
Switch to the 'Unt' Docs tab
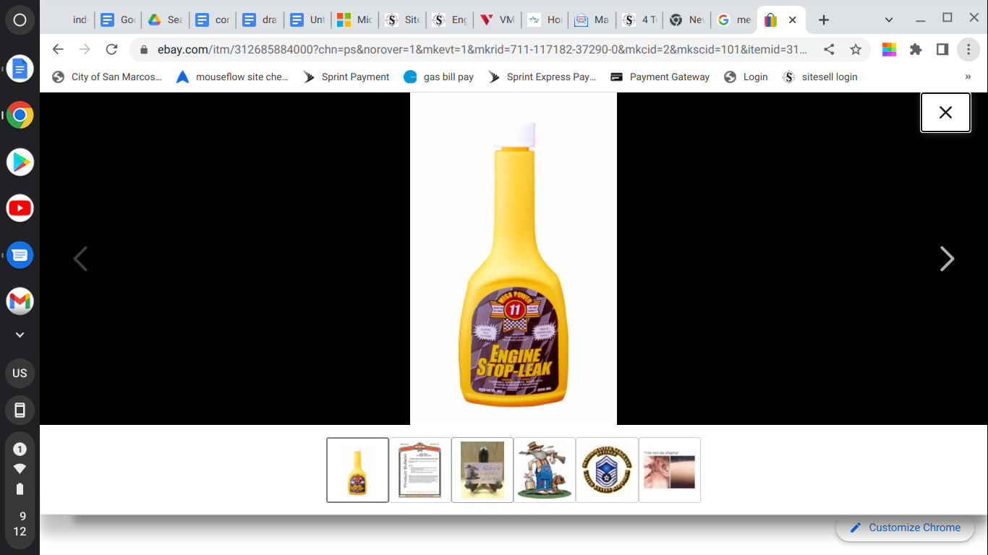(308, 20)
